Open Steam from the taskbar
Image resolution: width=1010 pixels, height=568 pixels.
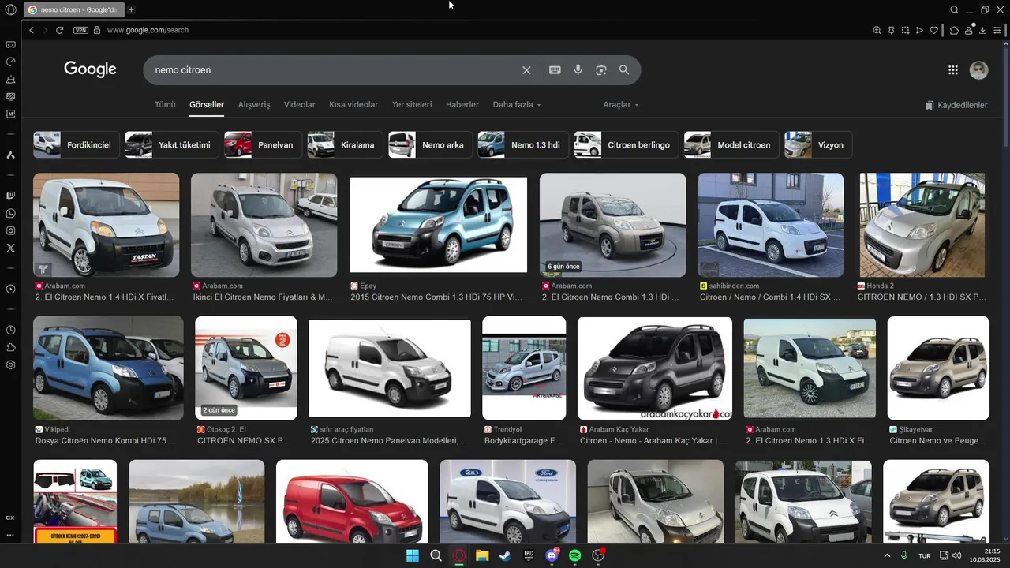point(505,555)
